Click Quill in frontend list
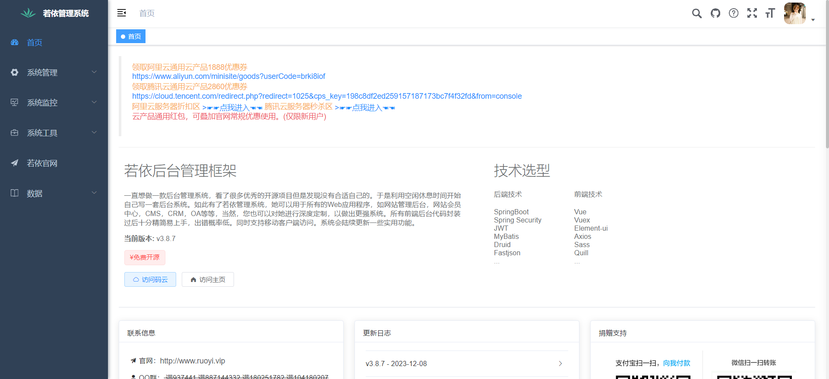This screenshot has height=379, width=829. click(x=581, y=253)
